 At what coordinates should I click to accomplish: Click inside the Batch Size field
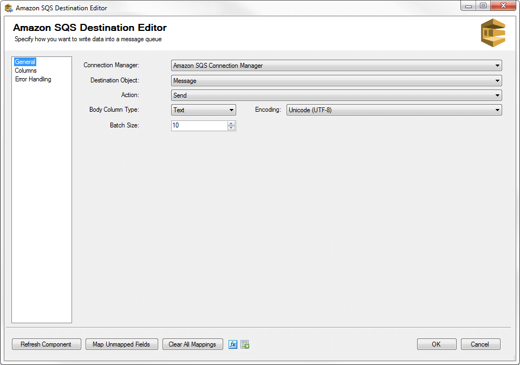point(200,125)
